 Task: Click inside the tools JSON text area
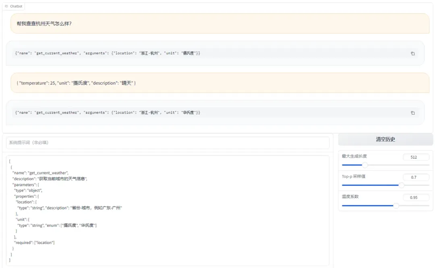168,210
